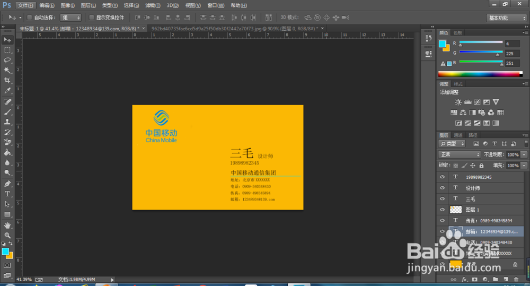Select the Paint Bucket tool
Image resolution: width=530 pixels, height=286 pixels.
(x=7, y=152)
